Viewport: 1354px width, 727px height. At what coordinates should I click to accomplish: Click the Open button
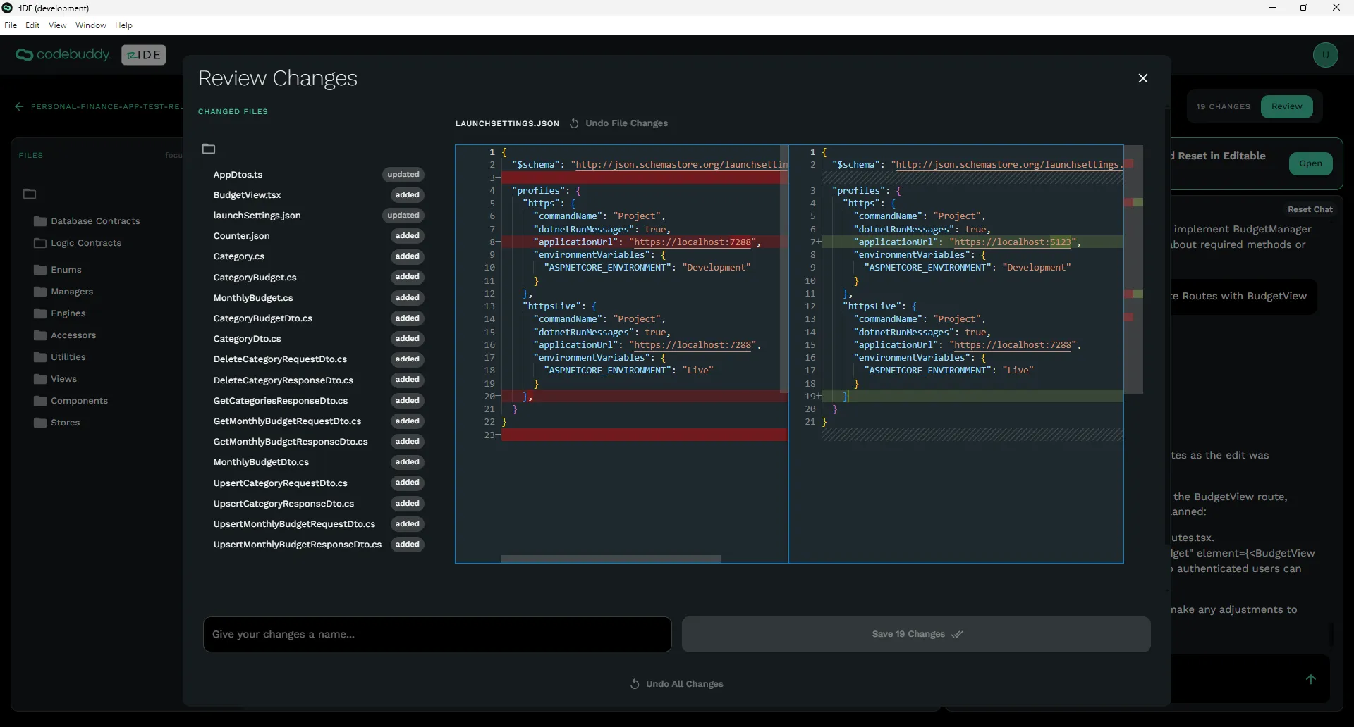[1310, 163]
